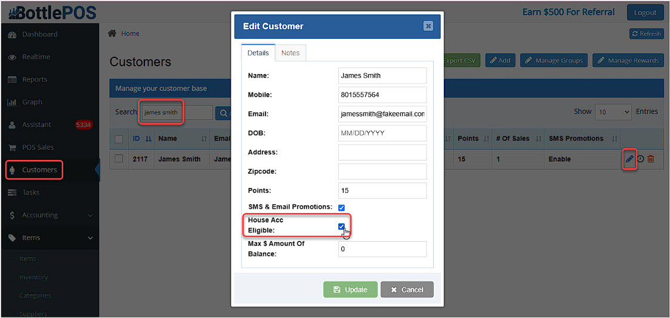
Task: Click the DOB date field
Action: click(x=382, y=133)
